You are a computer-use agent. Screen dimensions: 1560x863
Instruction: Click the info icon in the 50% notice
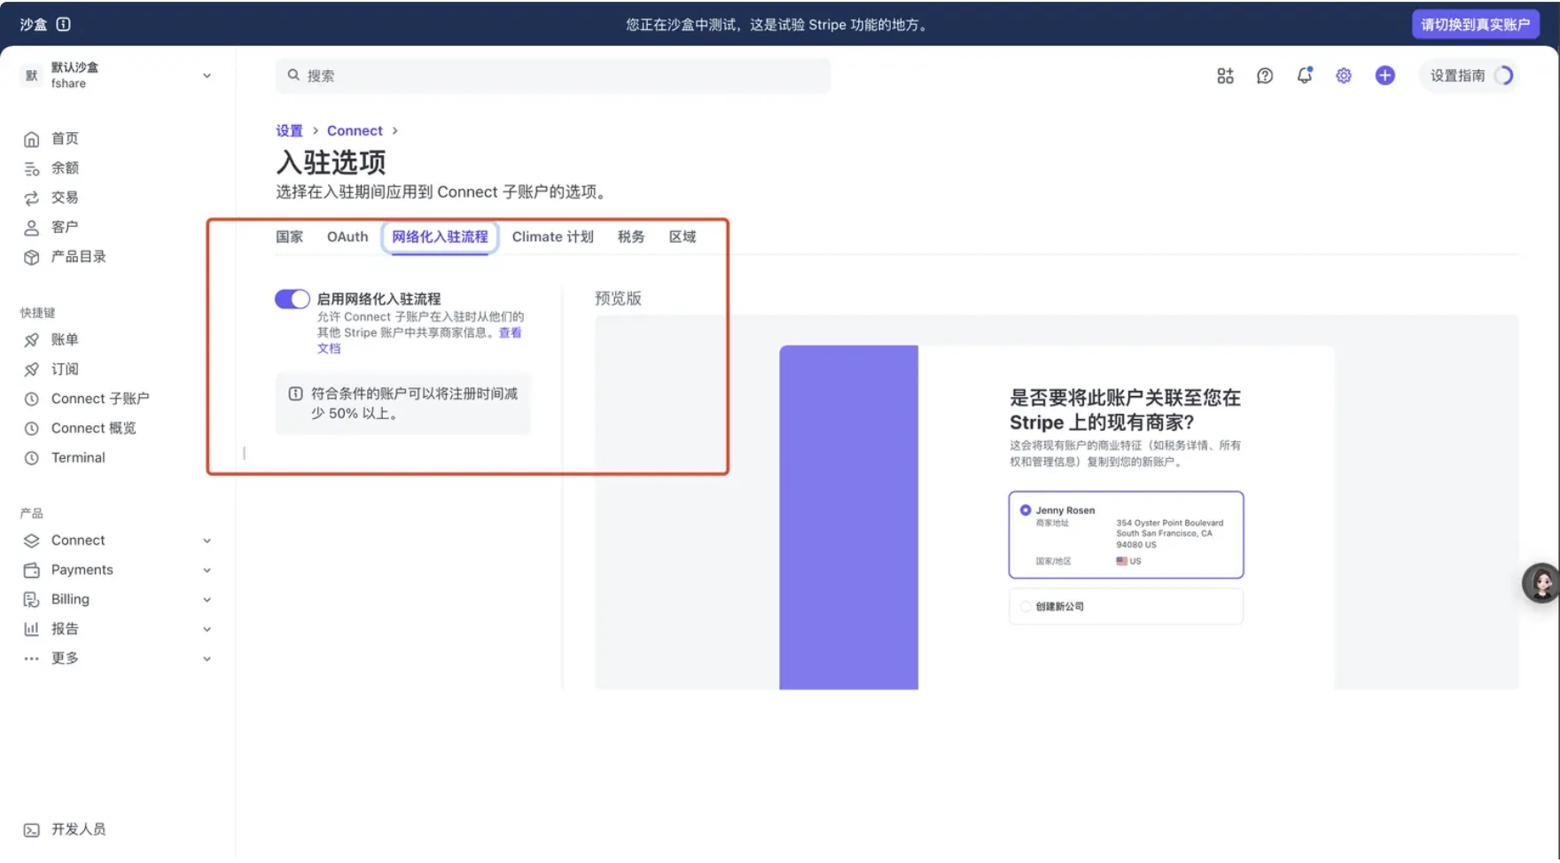pyautogui.click(x=295, y=393)
